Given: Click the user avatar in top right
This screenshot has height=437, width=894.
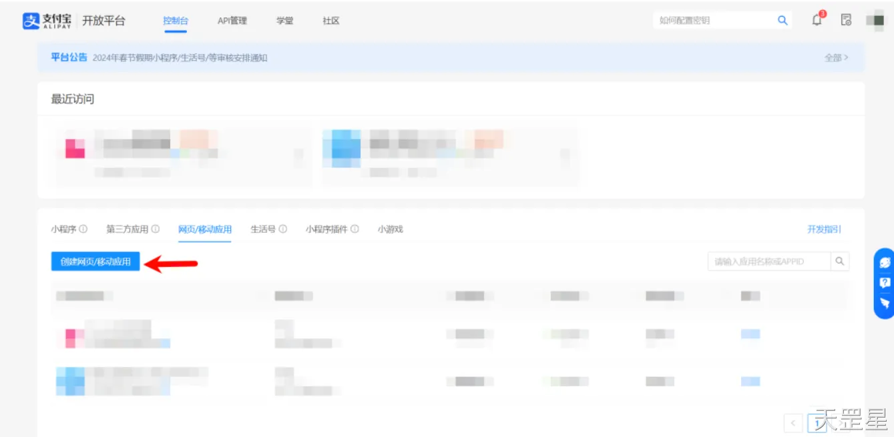Looking at the screenshot, I should [875, 20].
